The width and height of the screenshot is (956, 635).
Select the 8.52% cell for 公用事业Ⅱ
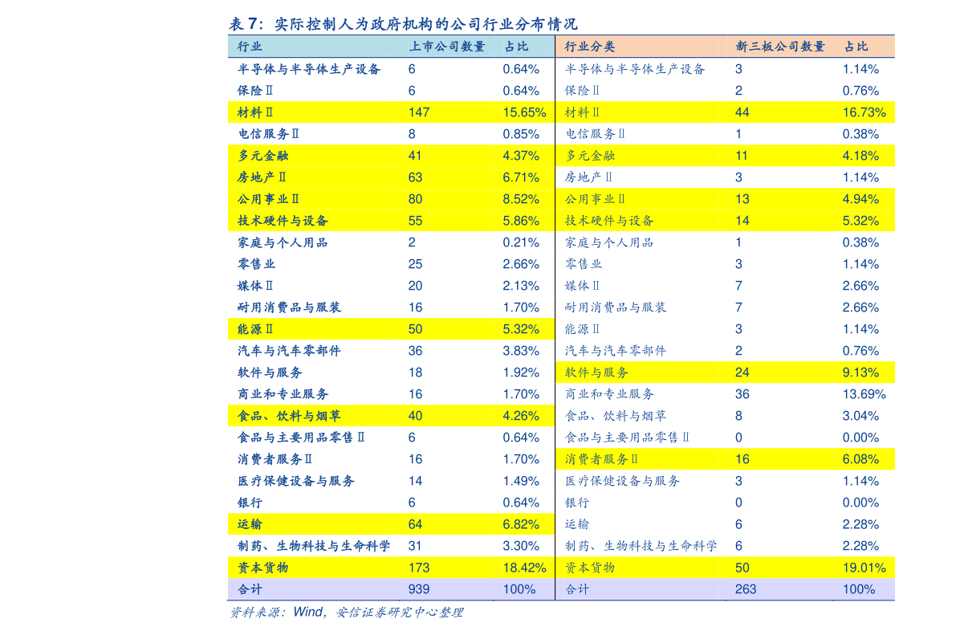(x=521, y=199)
